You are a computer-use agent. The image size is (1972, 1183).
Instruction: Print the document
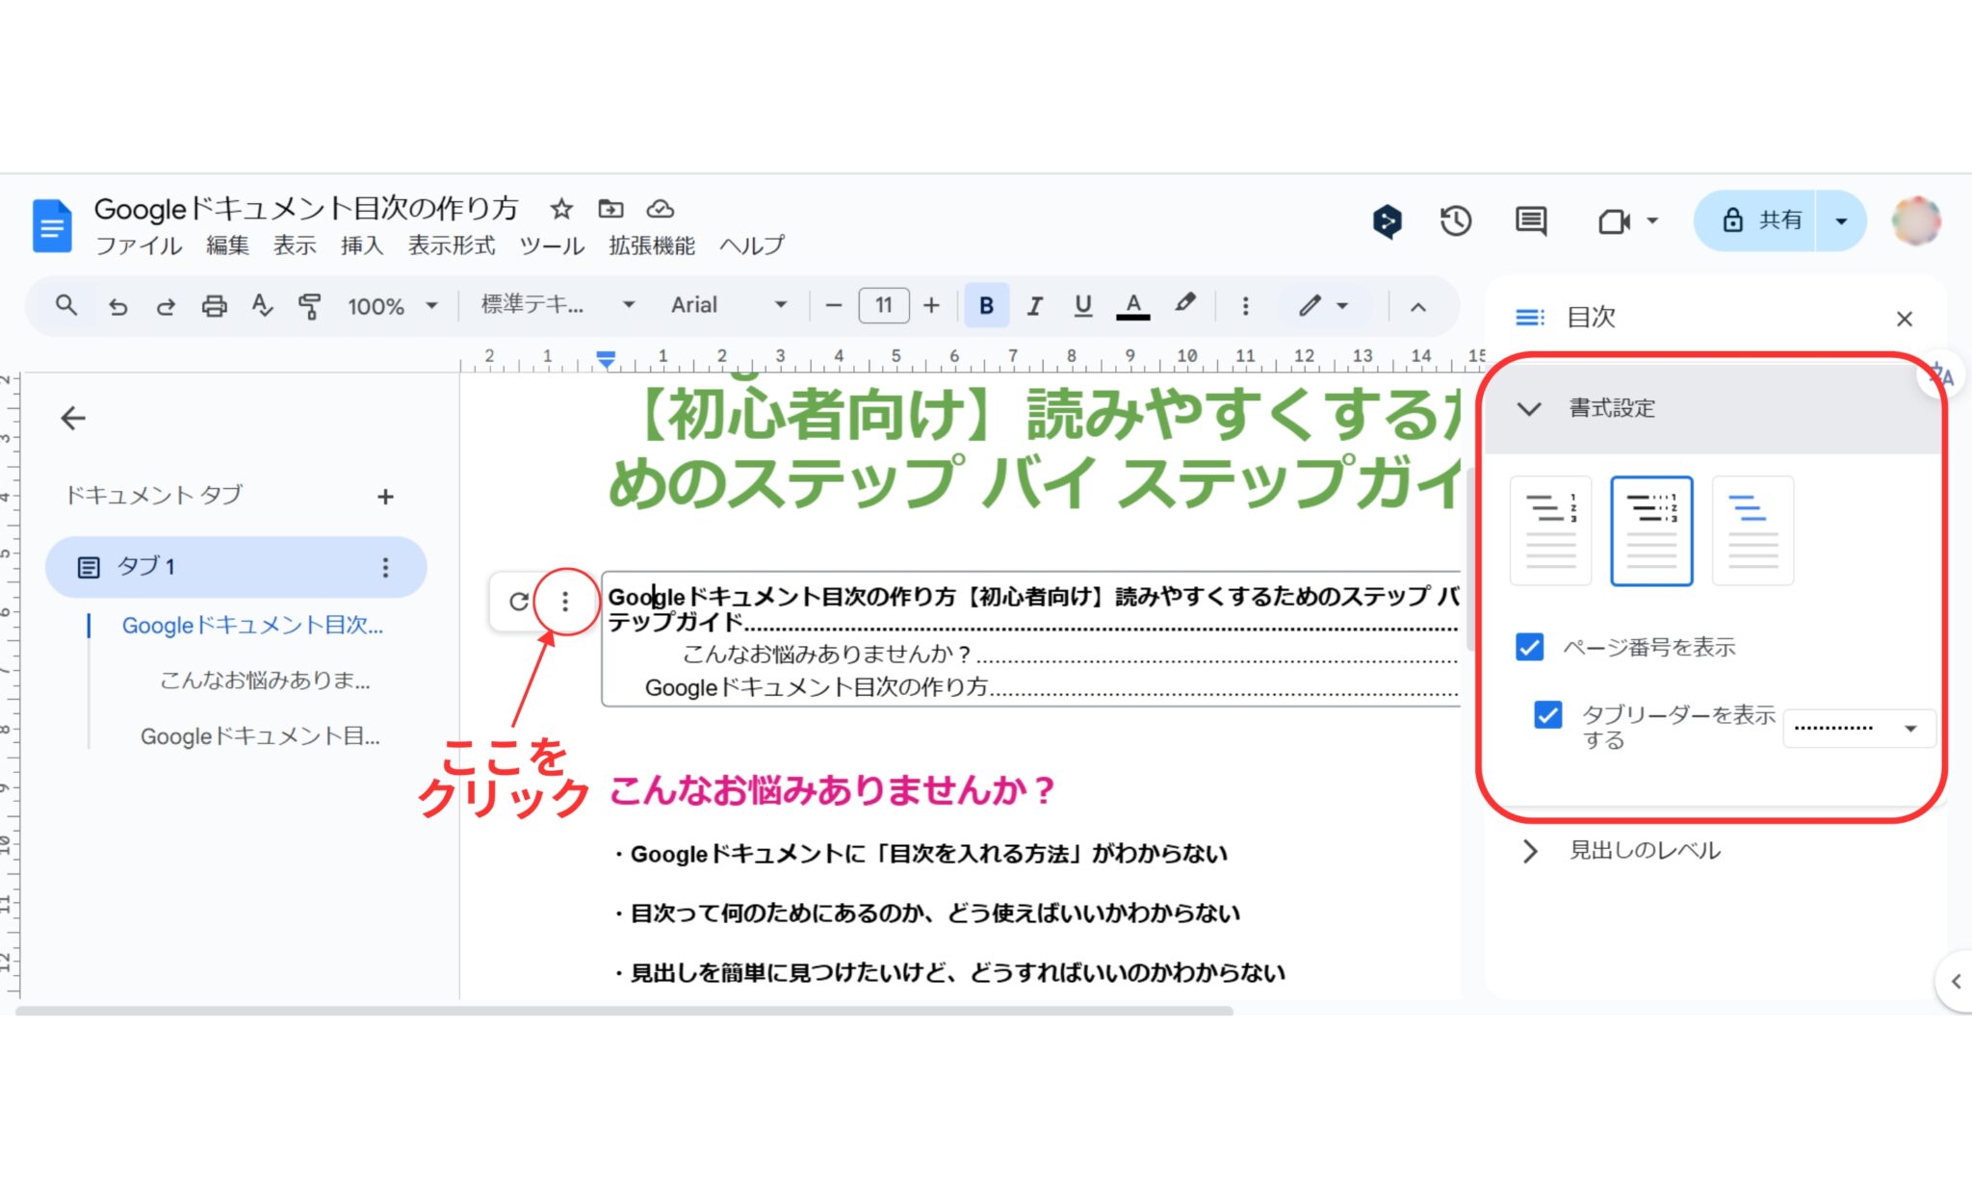tap(214, 306)
